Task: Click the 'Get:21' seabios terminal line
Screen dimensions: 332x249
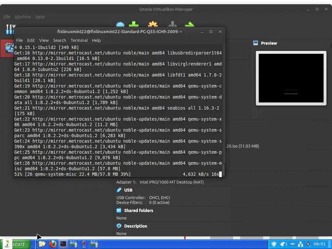Action: 117,111
